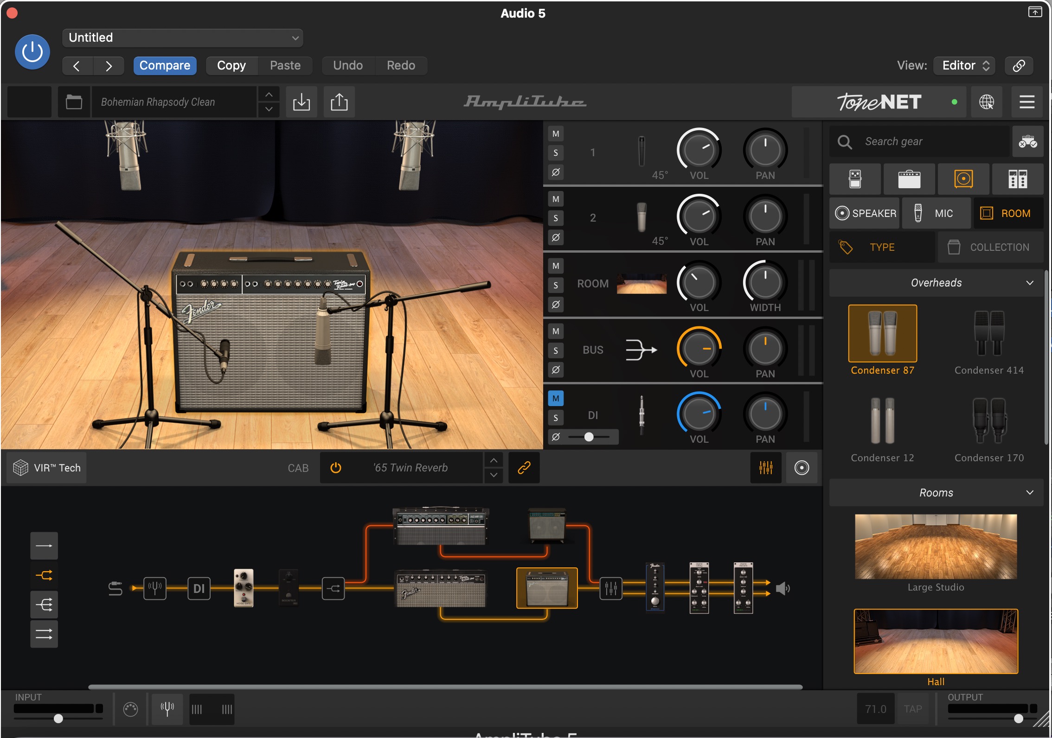This screenshot has height=738, width=1052.
Task: Select the COLLECTION filter tab
Action: pyautogui.click(x=991, y=248)
